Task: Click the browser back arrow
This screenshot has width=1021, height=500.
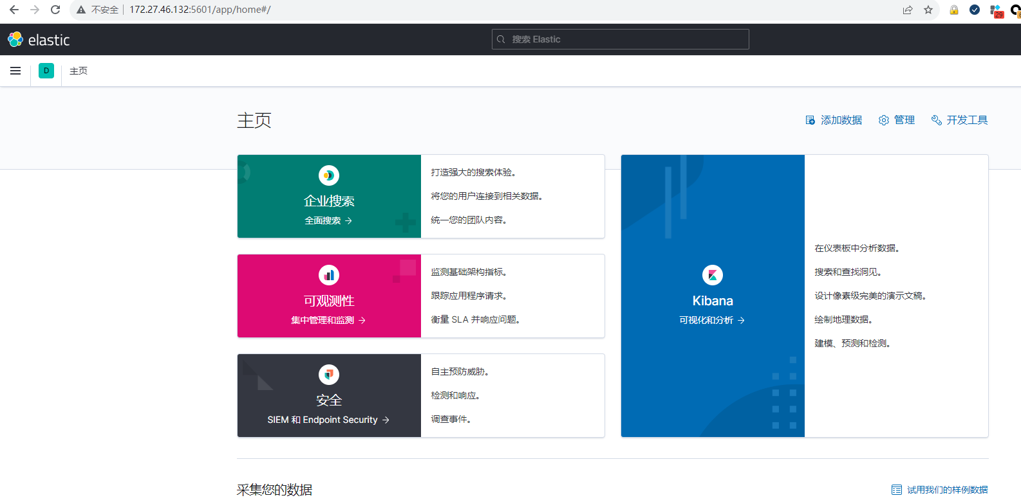Action: pyautogui.click(x=14, y=10)
